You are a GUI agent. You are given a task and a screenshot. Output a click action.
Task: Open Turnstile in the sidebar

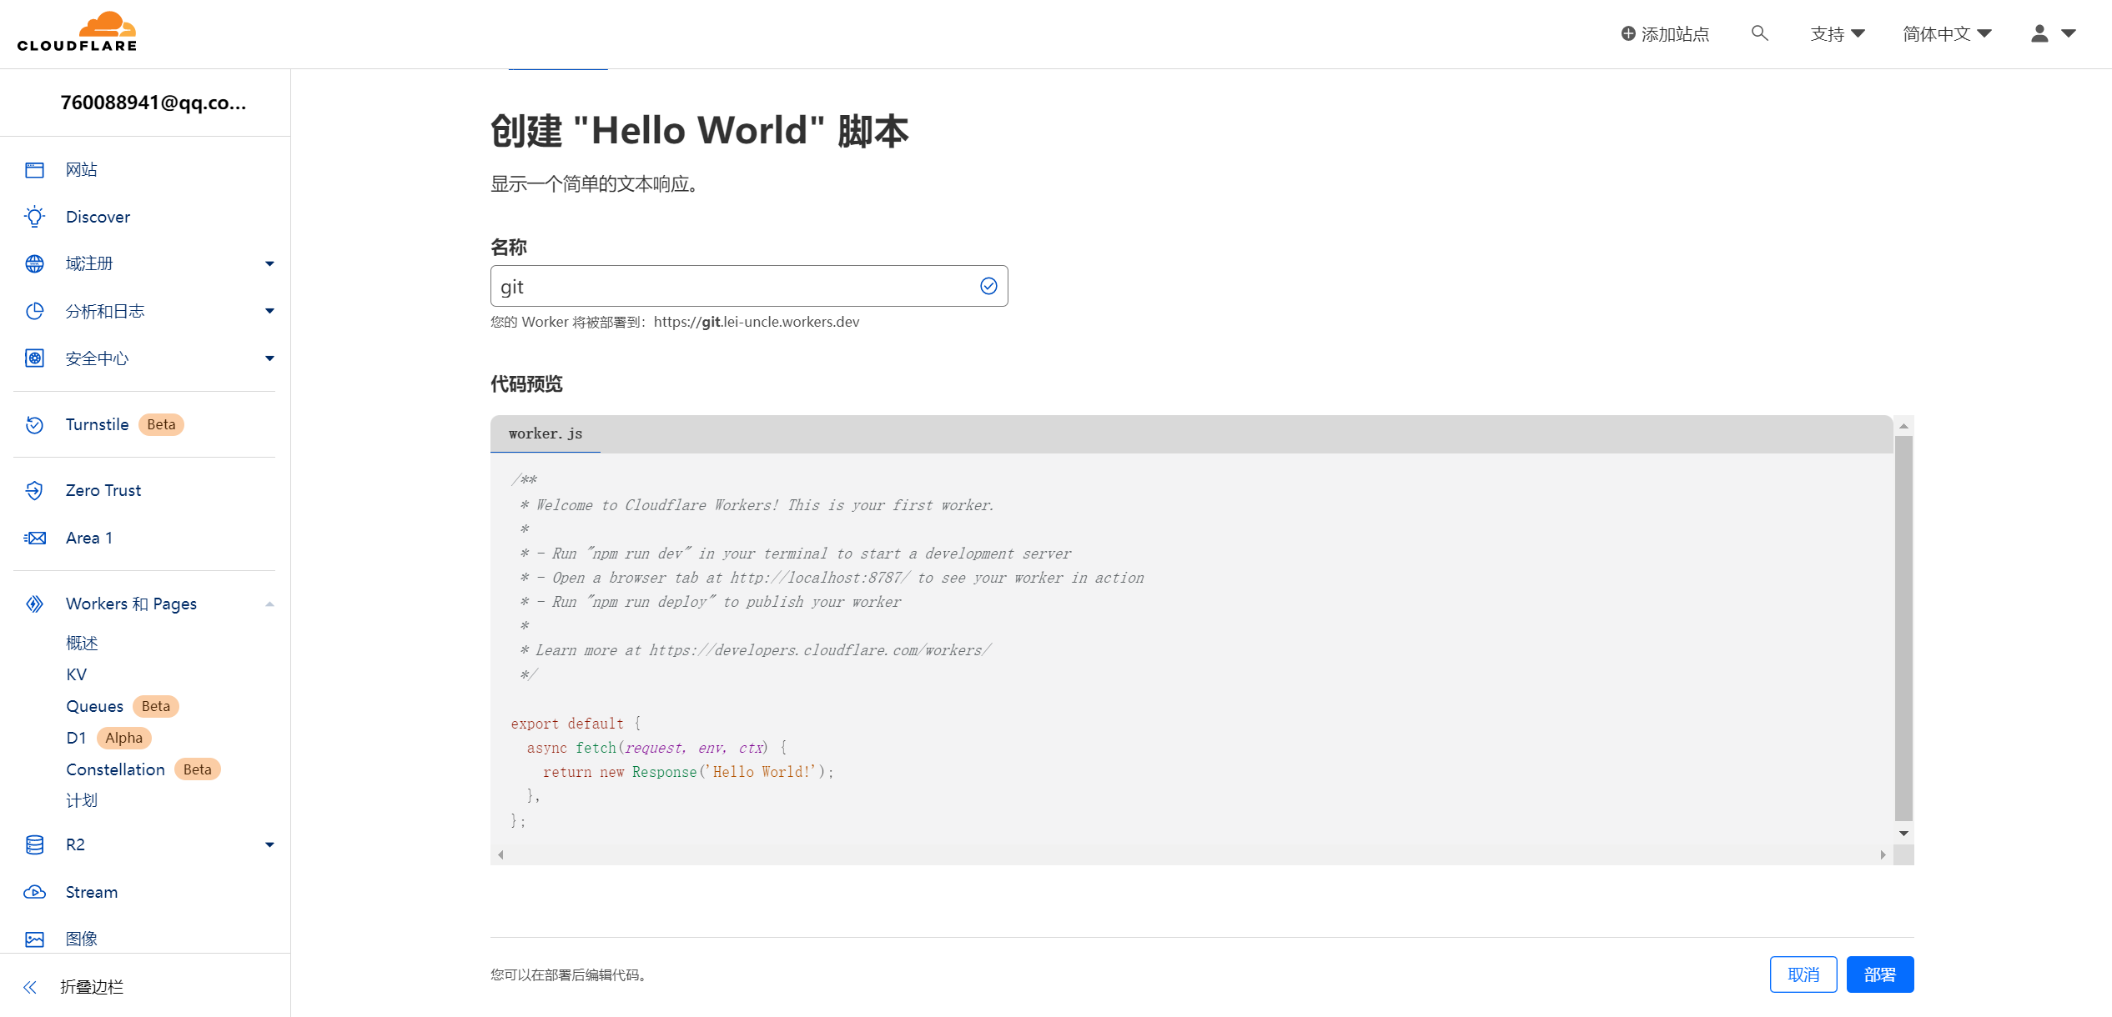97,425
